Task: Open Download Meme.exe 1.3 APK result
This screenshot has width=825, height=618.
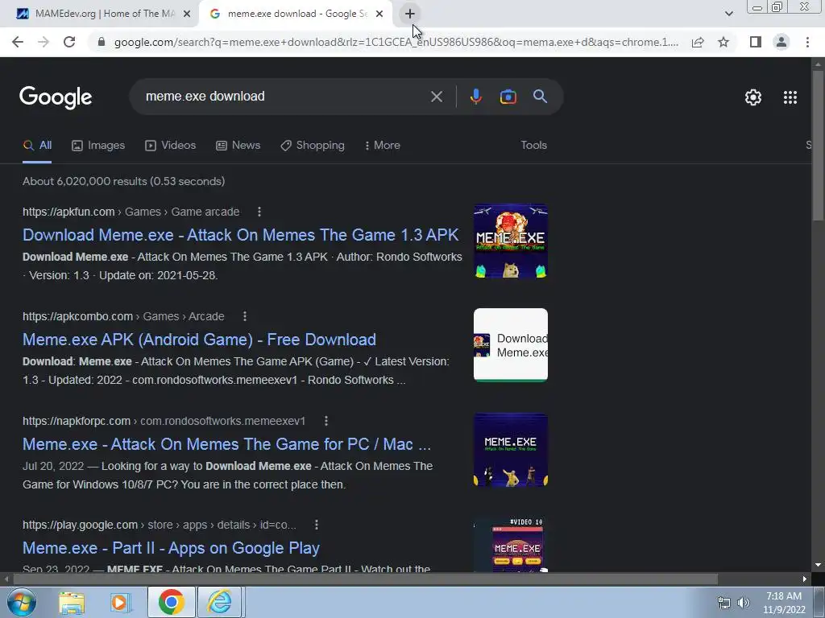Action: tap(240, 235)
